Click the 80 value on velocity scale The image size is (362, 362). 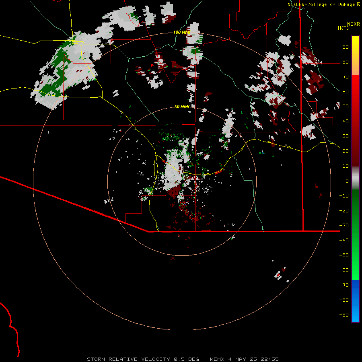pyautogui.click(x=346, y=62)
